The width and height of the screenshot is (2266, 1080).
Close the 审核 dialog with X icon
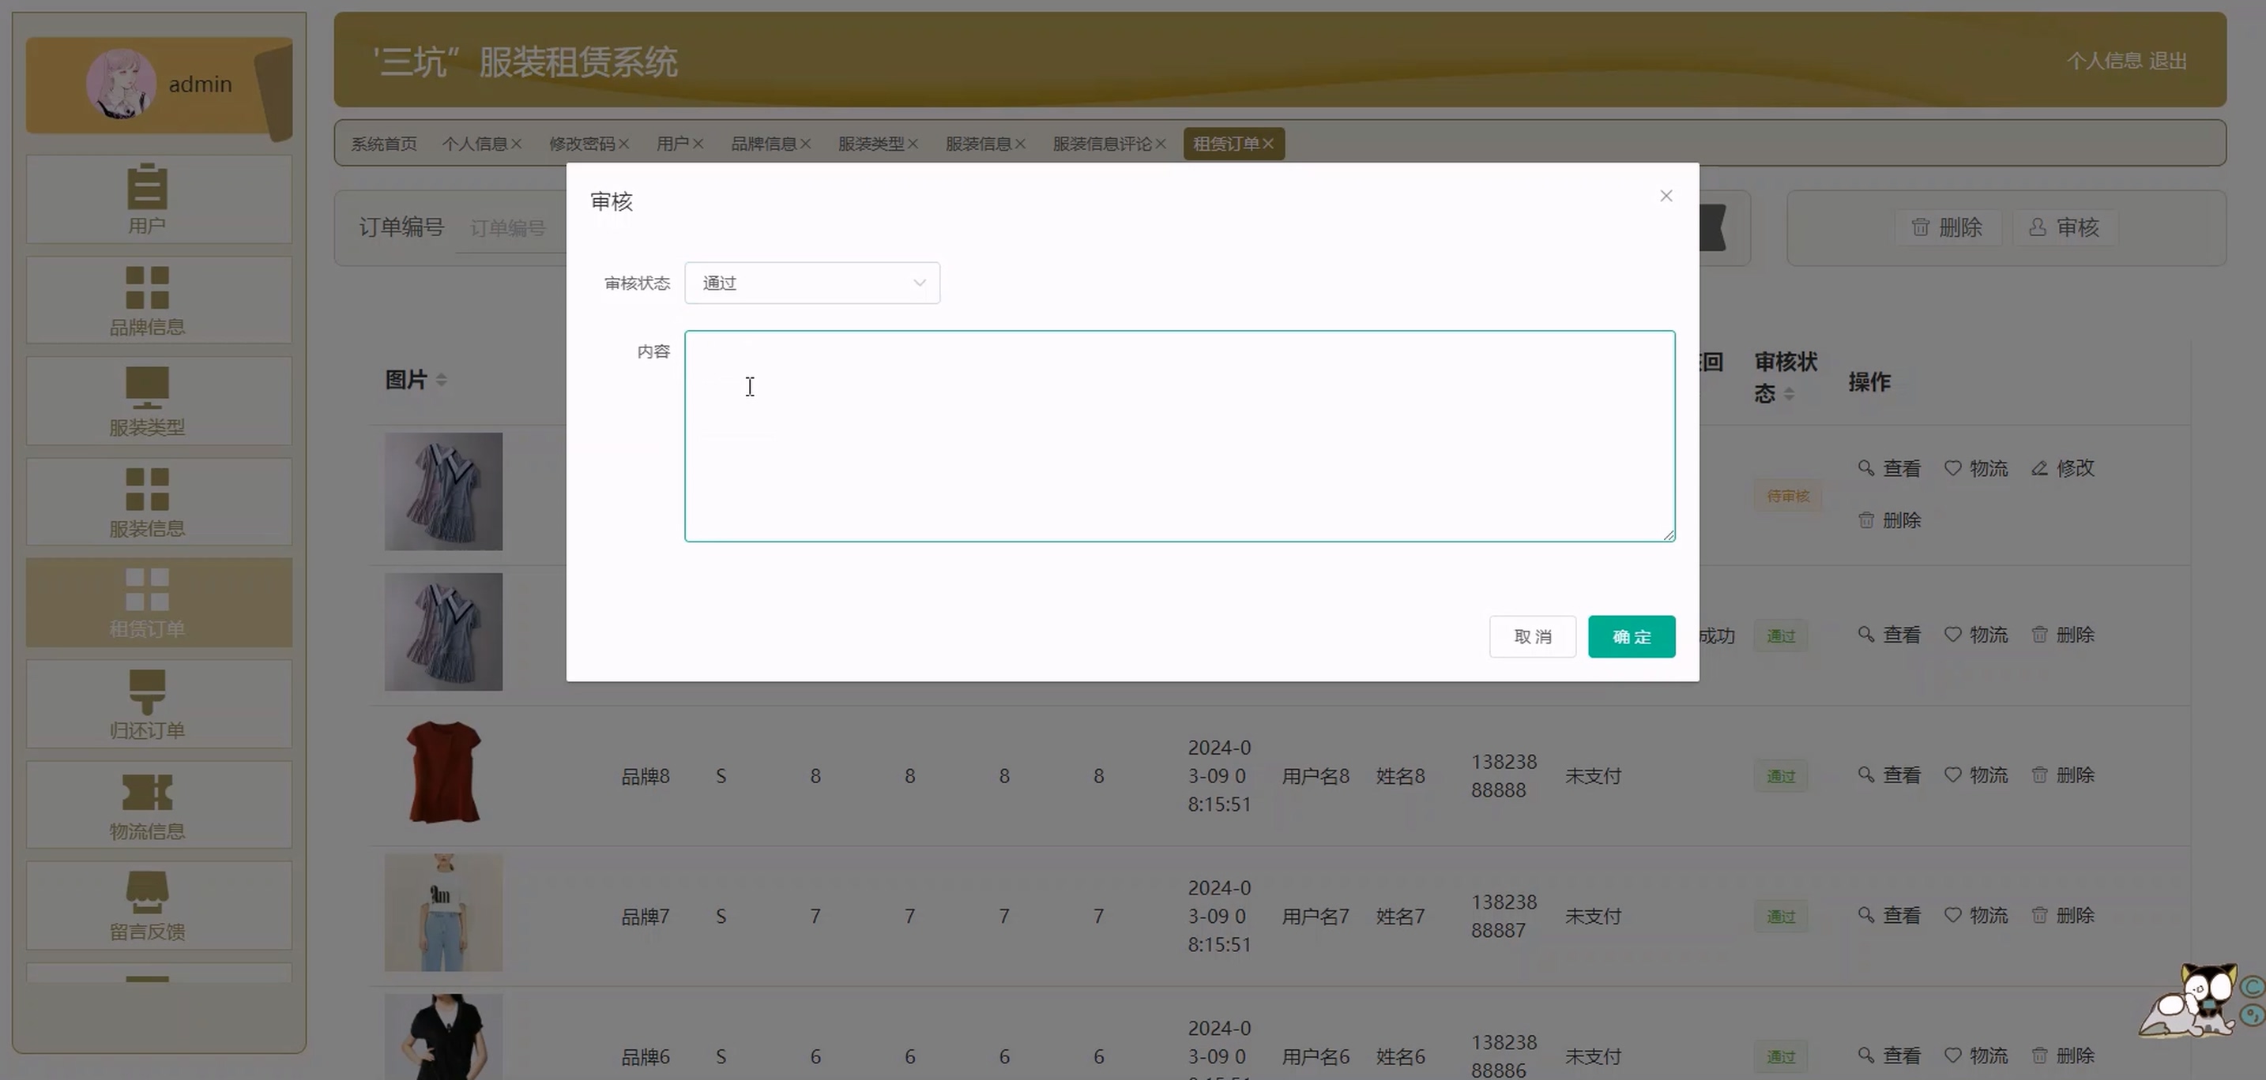(1666, 196)
